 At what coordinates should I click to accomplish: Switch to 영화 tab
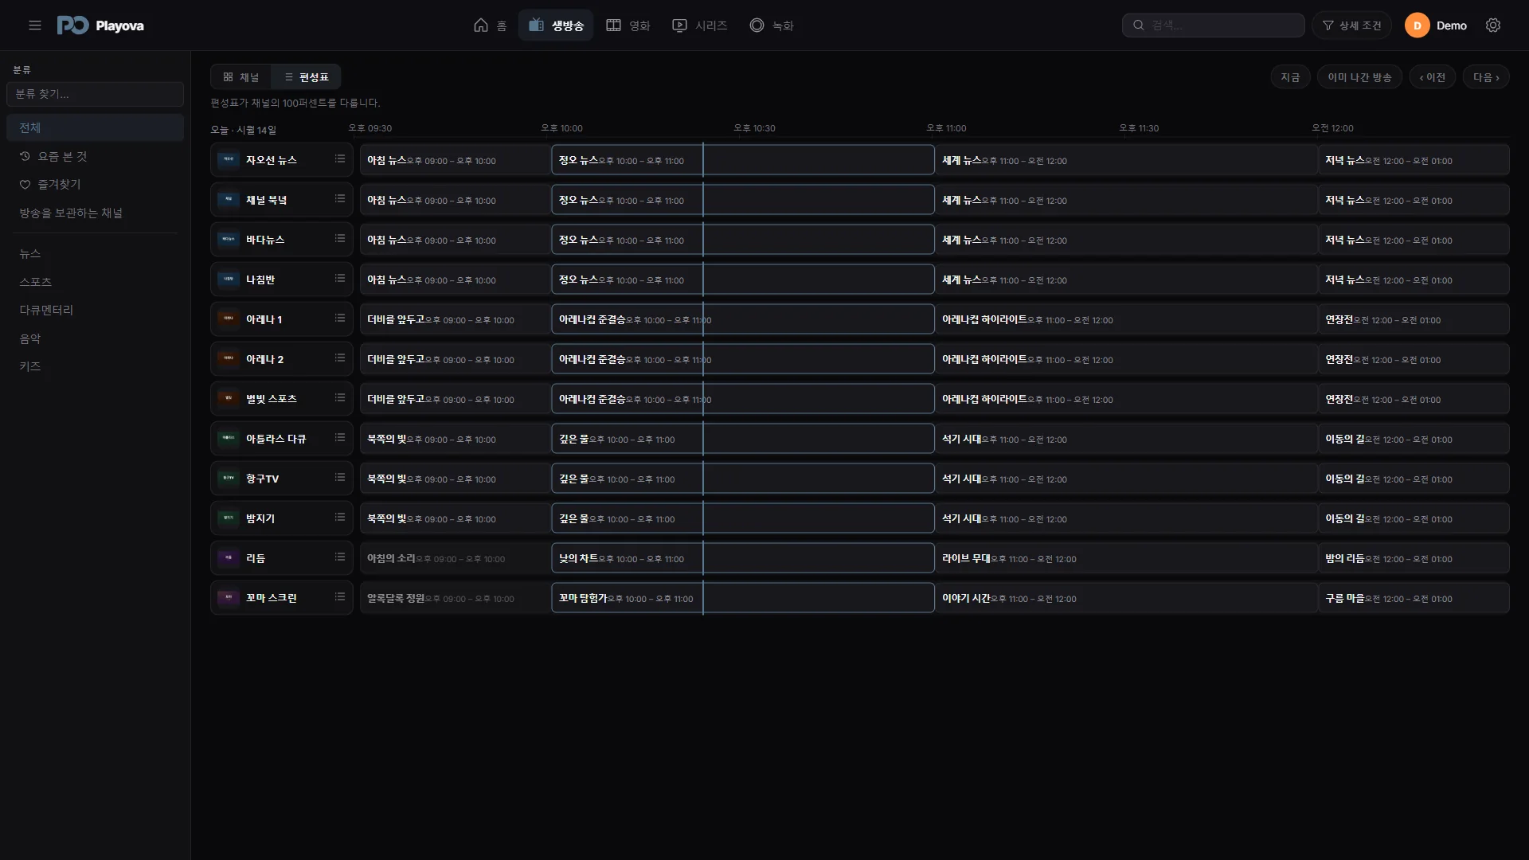click(x=628, y=25)
